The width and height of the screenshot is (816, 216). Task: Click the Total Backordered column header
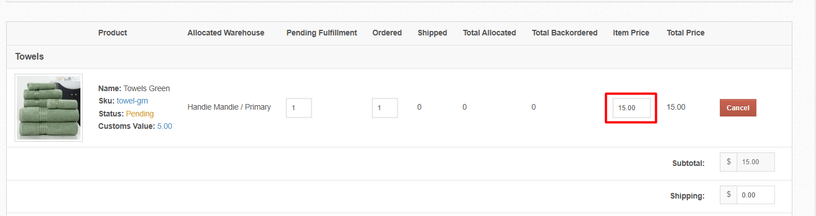[x=565, y=33]
